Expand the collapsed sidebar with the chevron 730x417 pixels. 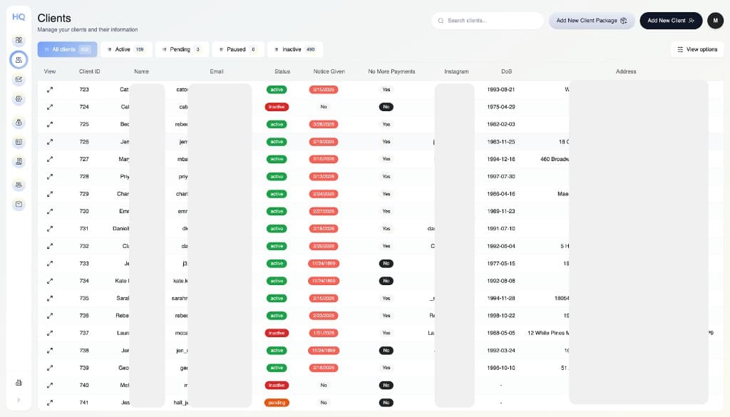18,399
